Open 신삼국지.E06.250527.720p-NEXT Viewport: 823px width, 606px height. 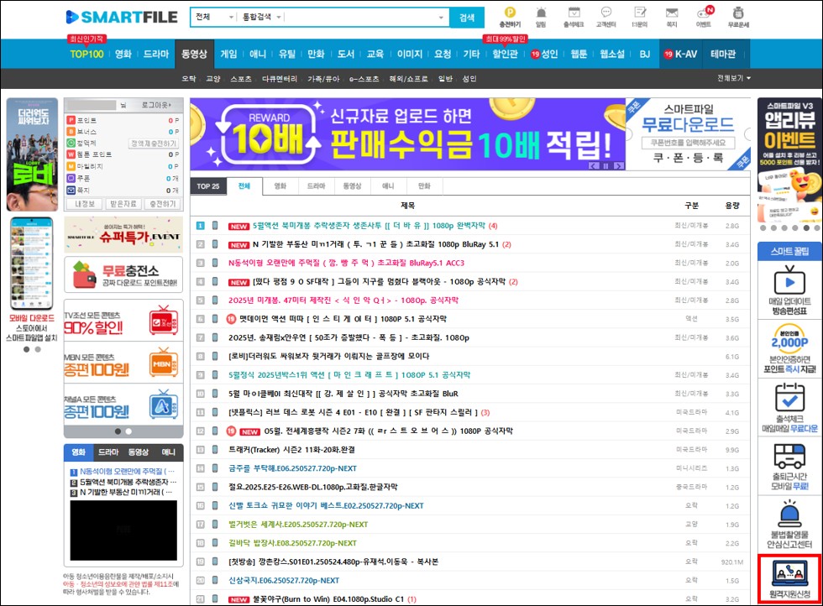[284, 580]
